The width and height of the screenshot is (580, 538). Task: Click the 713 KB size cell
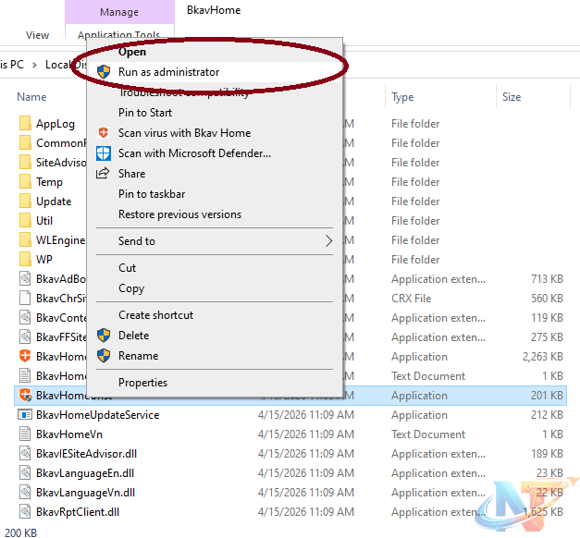pyautogui.click(x=547, y=279)
